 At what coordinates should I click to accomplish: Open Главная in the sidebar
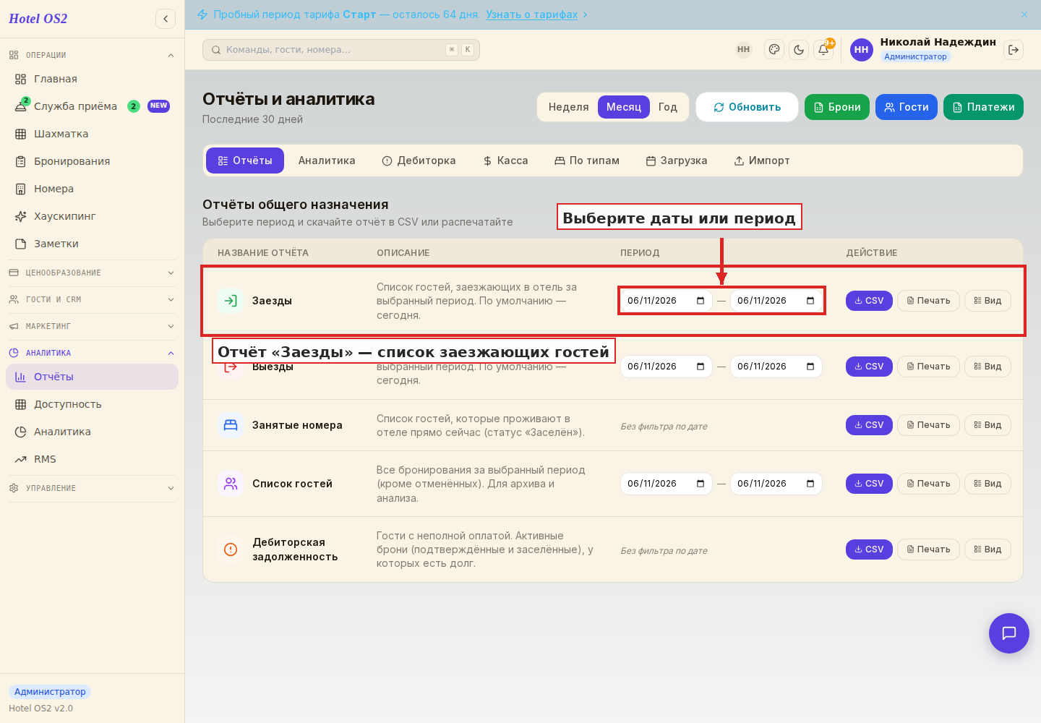pyautogui.click(x=92, y=79)
